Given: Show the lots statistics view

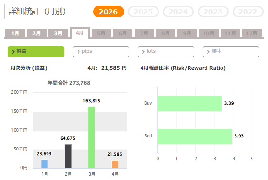Looking at the screenshot, I should pos(166,52).
